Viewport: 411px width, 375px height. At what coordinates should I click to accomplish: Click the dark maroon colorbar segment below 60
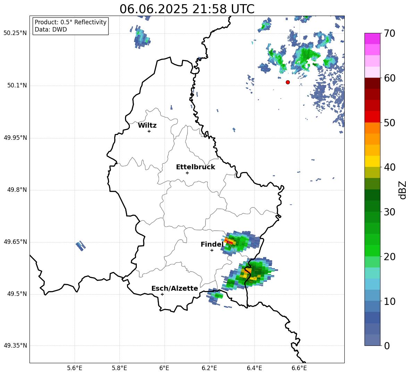tap(372, 83)
